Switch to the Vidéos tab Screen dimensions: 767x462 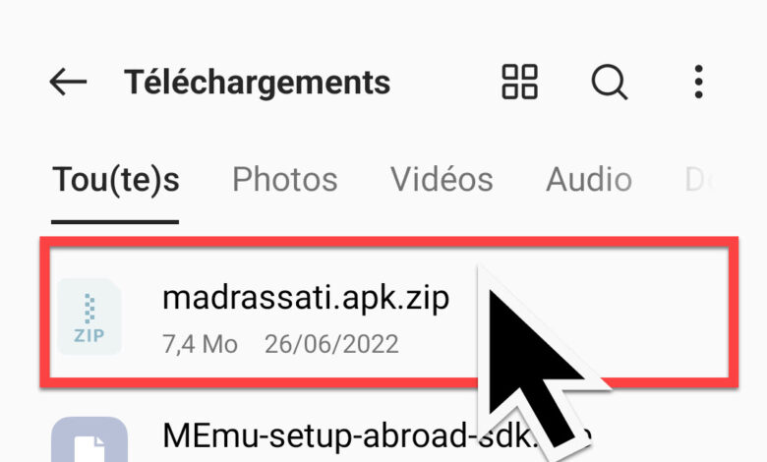[442, 179]
